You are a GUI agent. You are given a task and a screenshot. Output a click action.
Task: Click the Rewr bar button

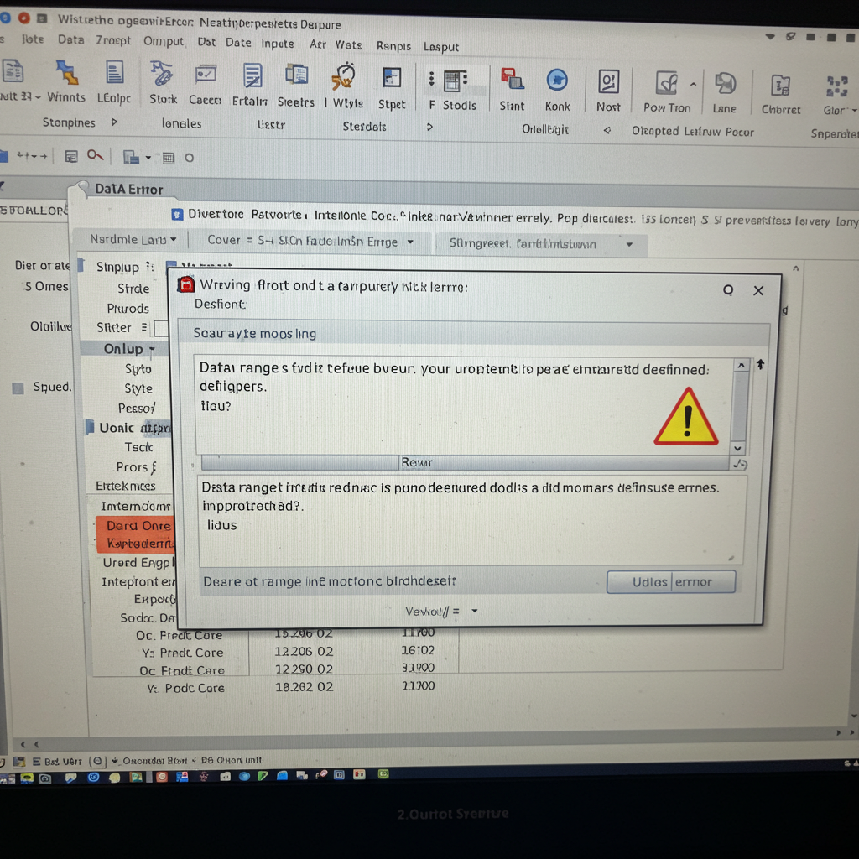[x=465, y=462]
